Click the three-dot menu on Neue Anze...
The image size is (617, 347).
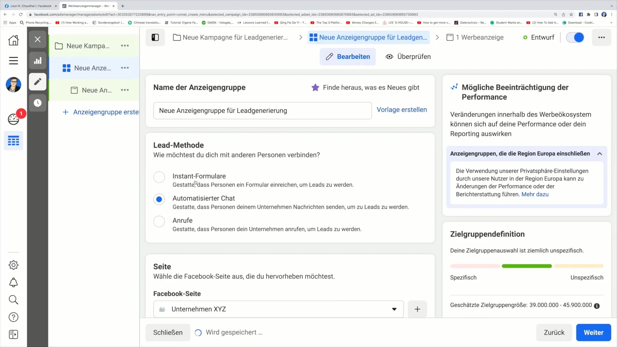125,68
